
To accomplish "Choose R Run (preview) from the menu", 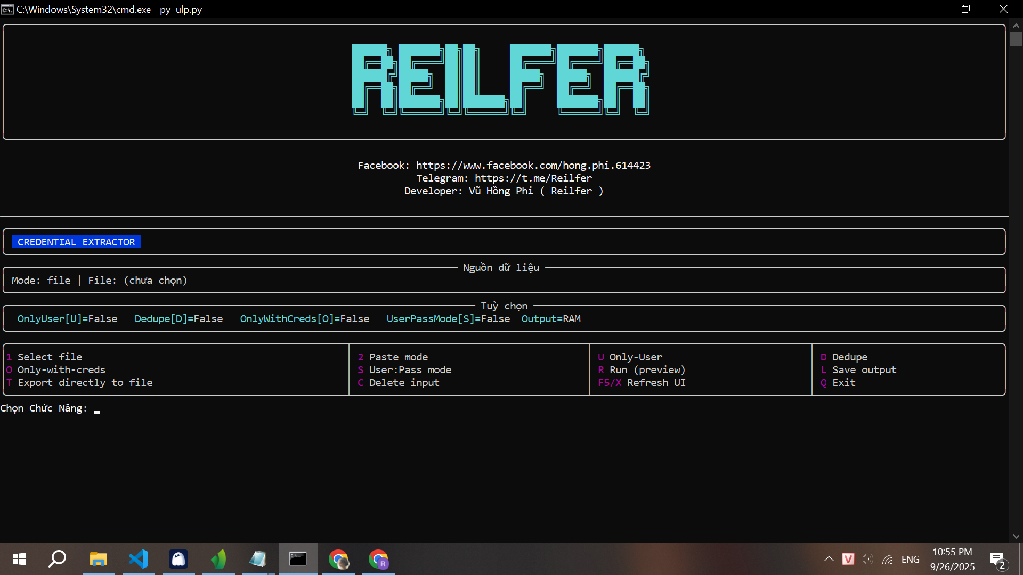I will [x=642, y=369].
